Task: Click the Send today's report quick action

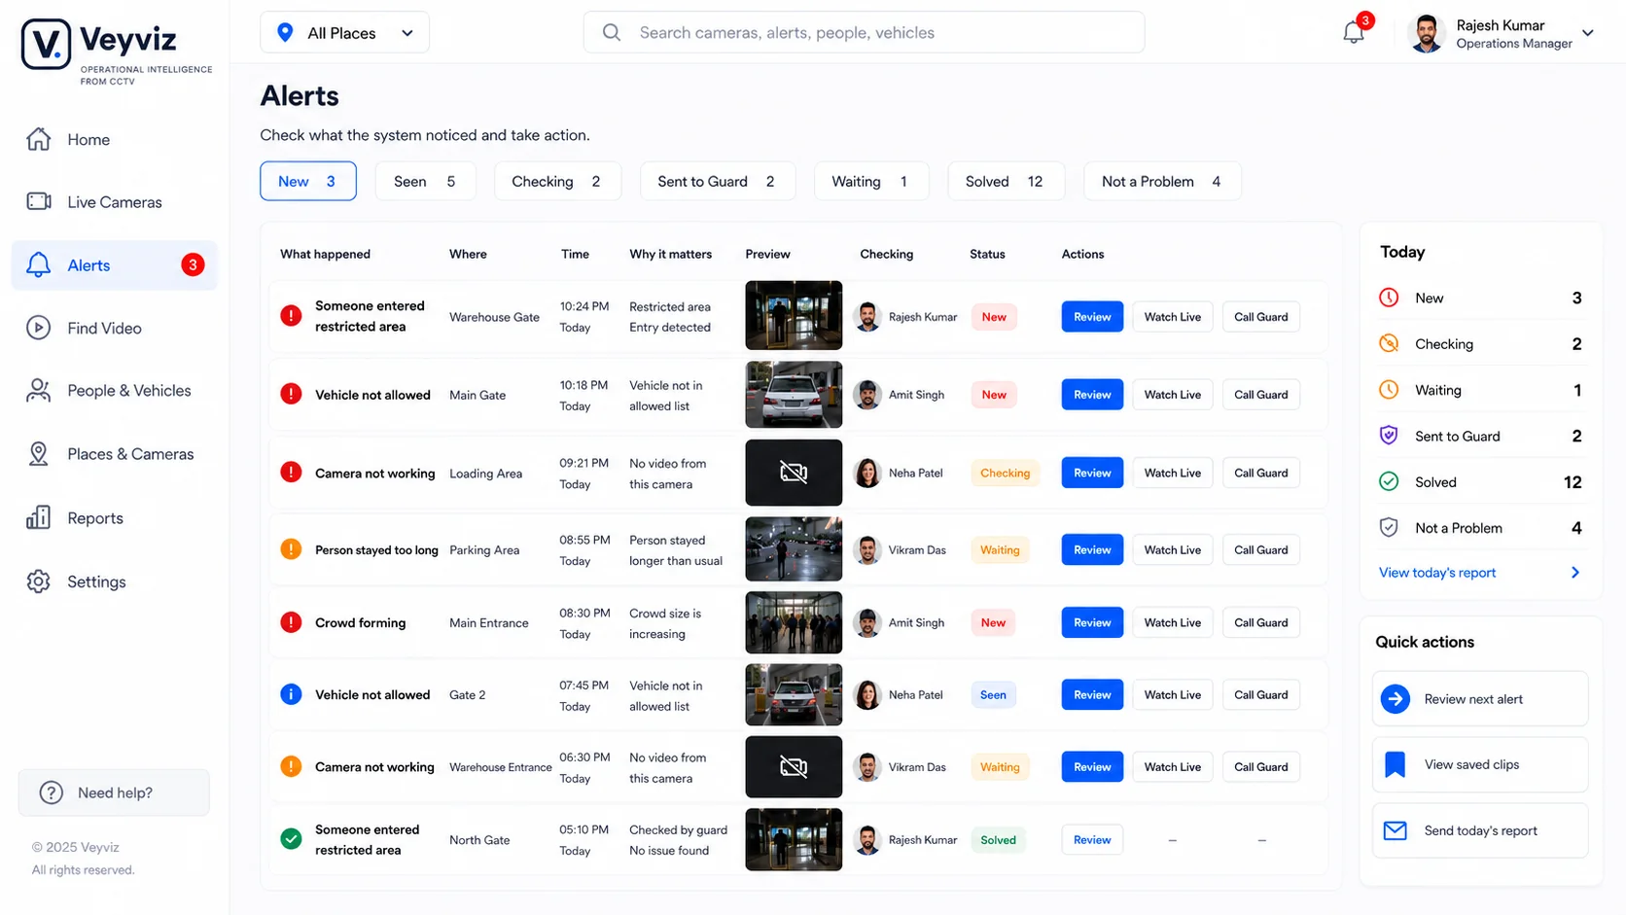Action: point(1480,830)
